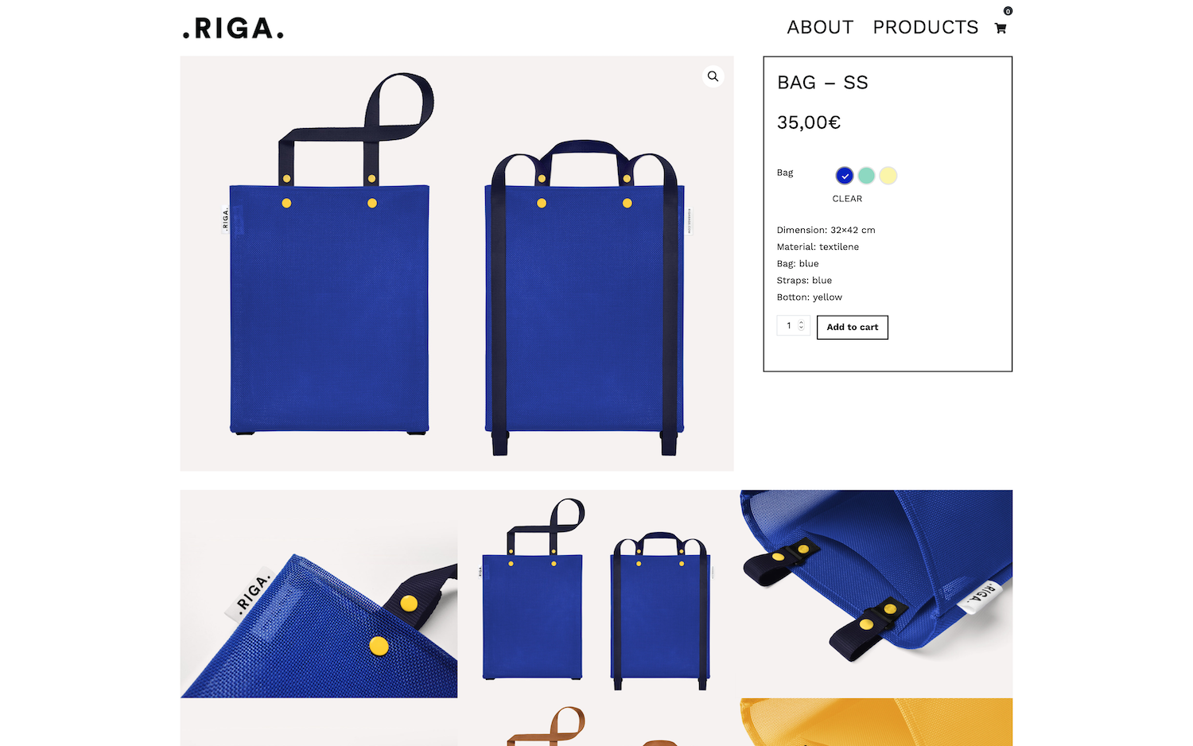Viewport: 1193px width, 746px height.
Task: Click the magnifier zoom icon on product image
Action: pyautogui.click(x=713, y=76)
